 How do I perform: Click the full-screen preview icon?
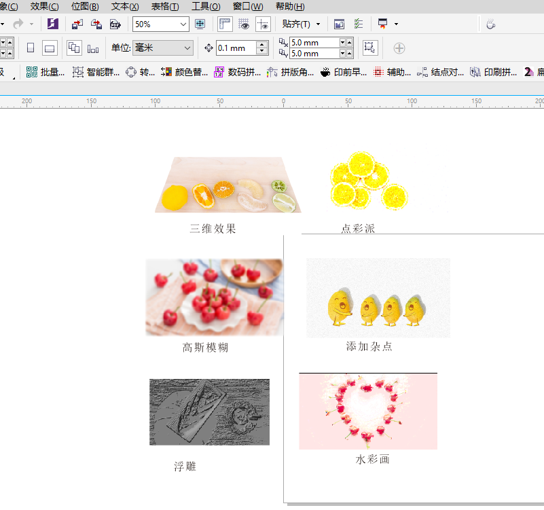[x=200, y=24]
